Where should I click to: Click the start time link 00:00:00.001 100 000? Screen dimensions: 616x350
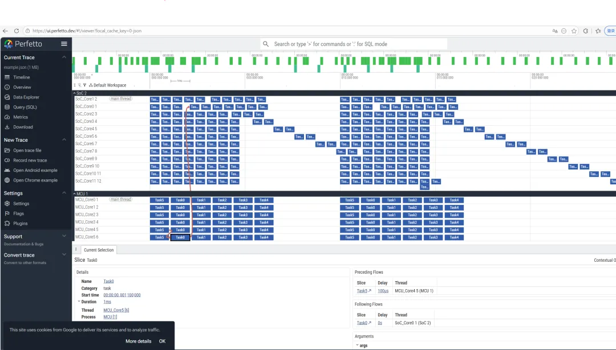click(122, 295)
